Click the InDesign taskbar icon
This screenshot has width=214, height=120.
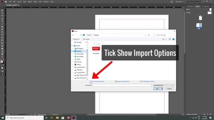[x=74, y=118]
